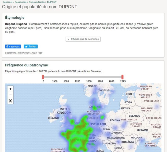Click year 1500 on timeline
The height and width of the screenshot is (152, 167).
click(x=55, y=81)
